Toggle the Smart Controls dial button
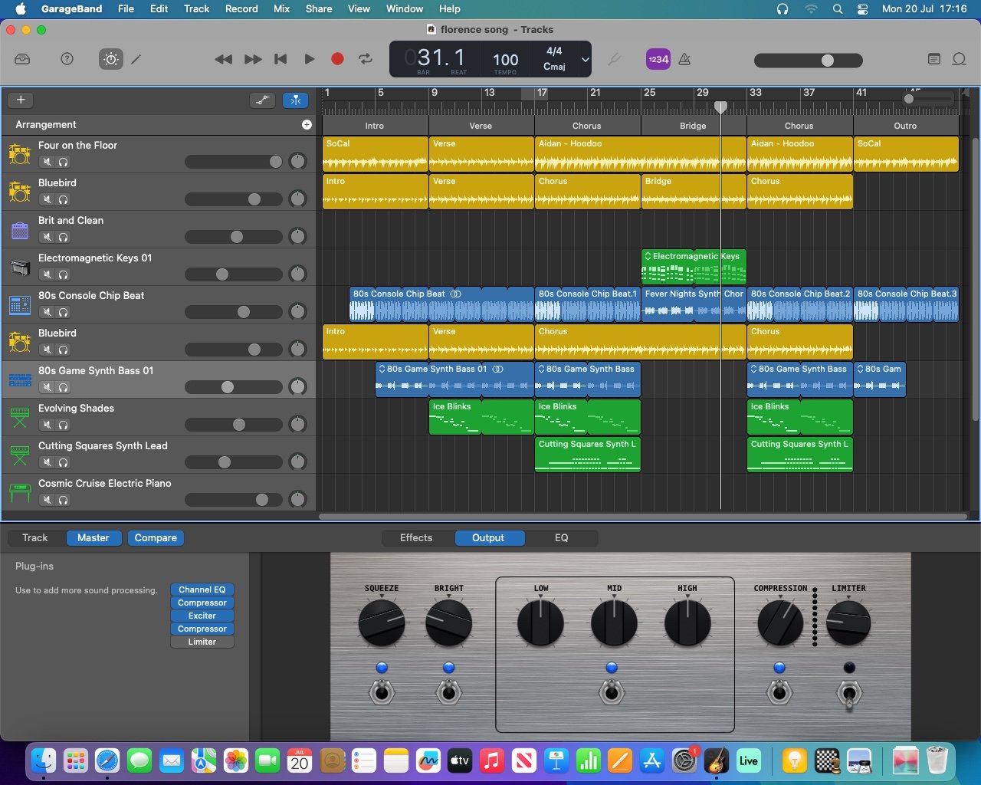 click(x=111, y=59)
